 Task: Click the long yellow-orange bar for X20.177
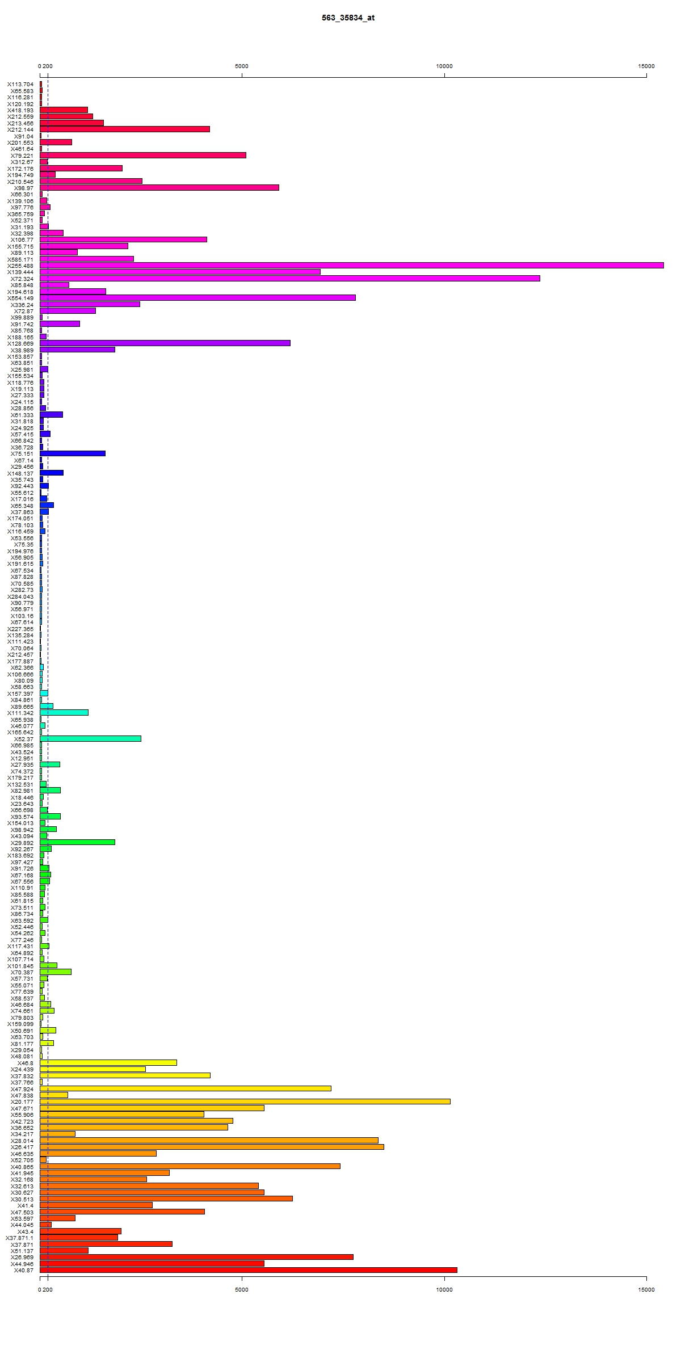point(245,1102)
